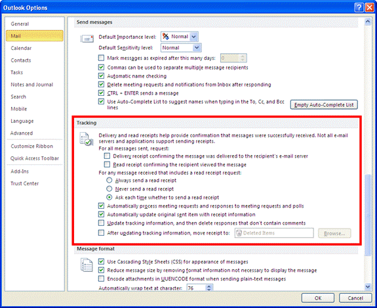
Task: Switch to the Trust Center category
Action: 24,183
